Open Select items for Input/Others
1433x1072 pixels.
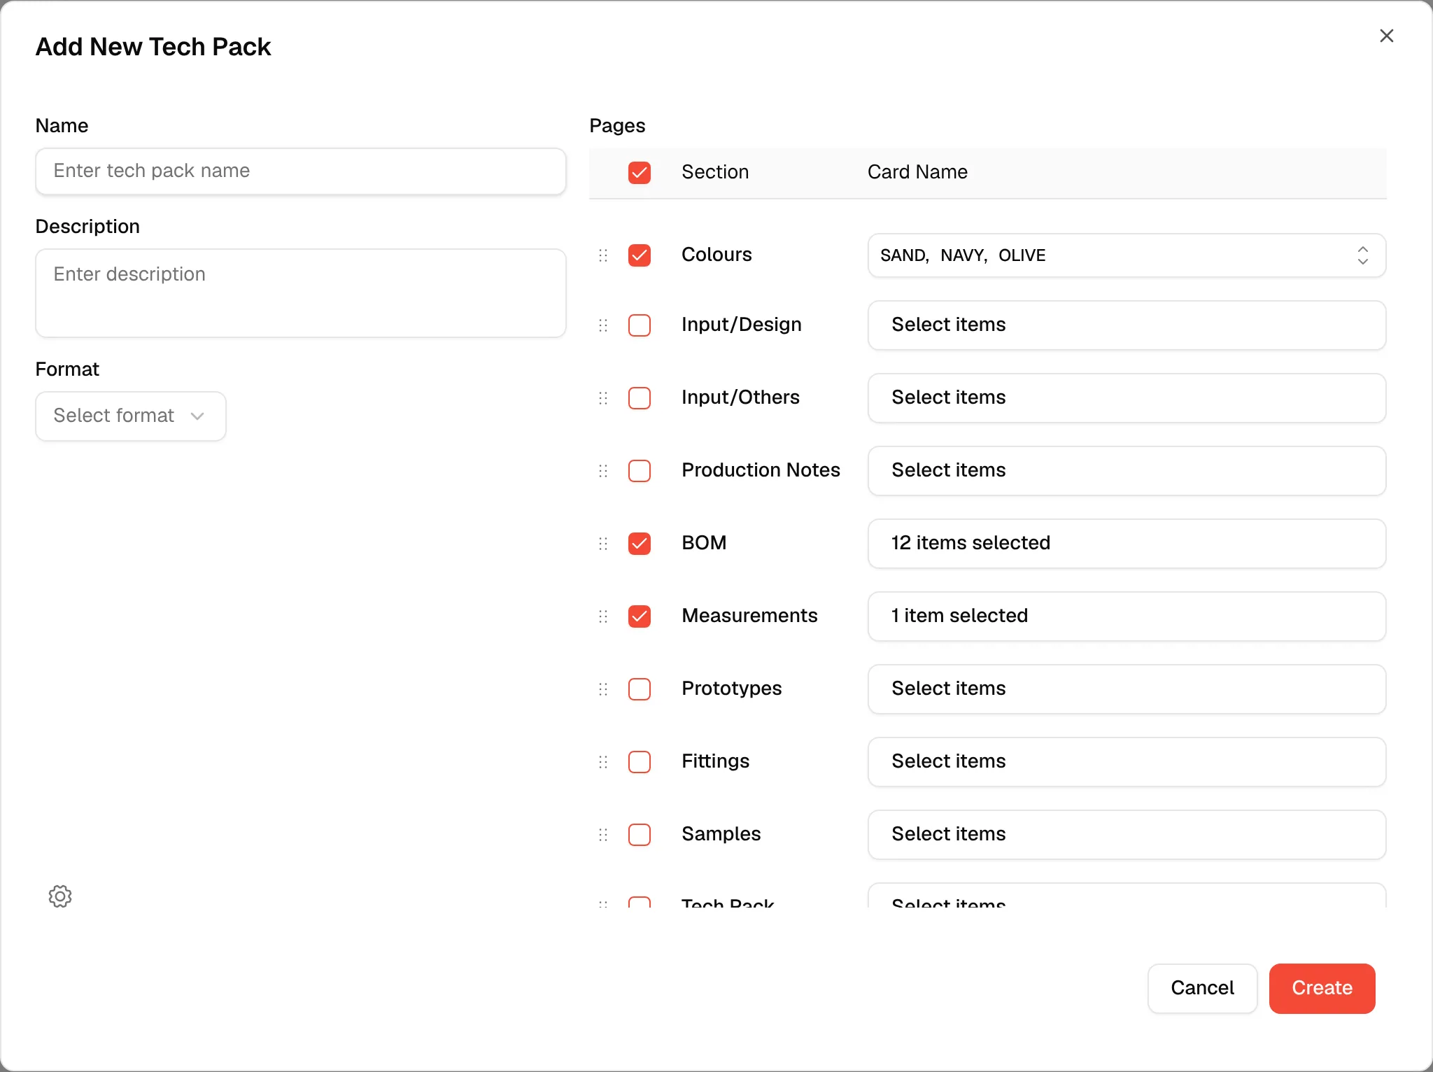pyautogui.click(x=1127, y=398)
